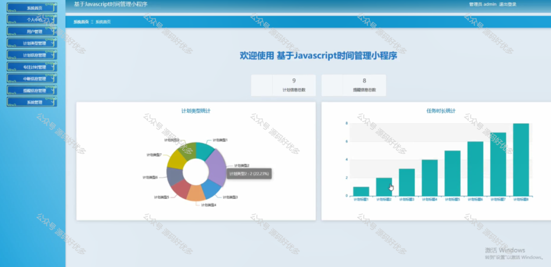
Task: Expand the 用户管理 sidebar menu
Action: tap(32, 32)
